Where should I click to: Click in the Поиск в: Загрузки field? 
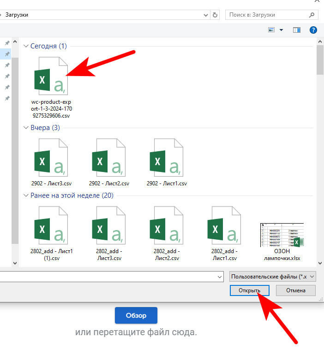click(272, 15)
